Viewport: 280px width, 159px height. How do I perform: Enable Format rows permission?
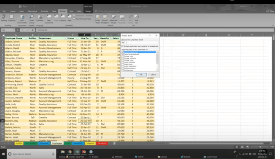[x=123, y=60]
